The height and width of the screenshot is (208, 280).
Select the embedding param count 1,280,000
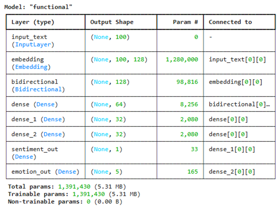pos(182,59)
